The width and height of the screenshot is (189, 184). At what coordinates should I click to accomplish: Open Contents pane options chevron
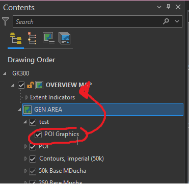[159, 7]
